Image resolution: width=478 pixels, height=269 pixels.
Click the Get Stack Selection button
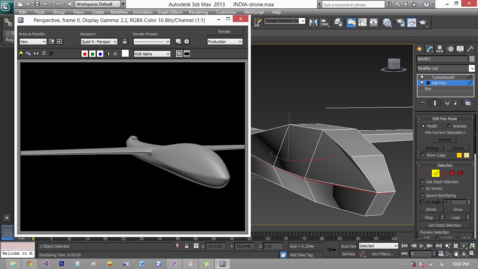click(x=444, y=225)
